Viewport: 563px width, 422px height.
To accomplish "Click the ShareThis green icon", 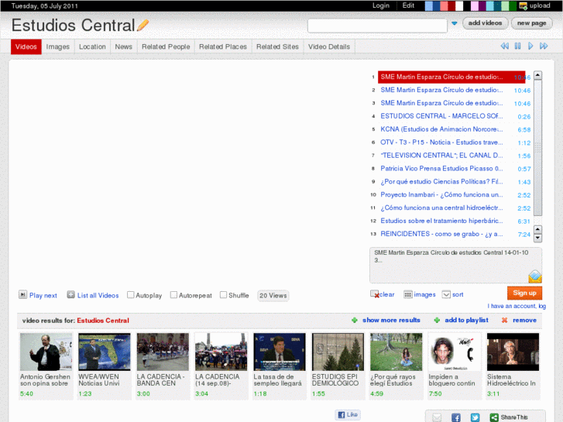I will point(494,417).
